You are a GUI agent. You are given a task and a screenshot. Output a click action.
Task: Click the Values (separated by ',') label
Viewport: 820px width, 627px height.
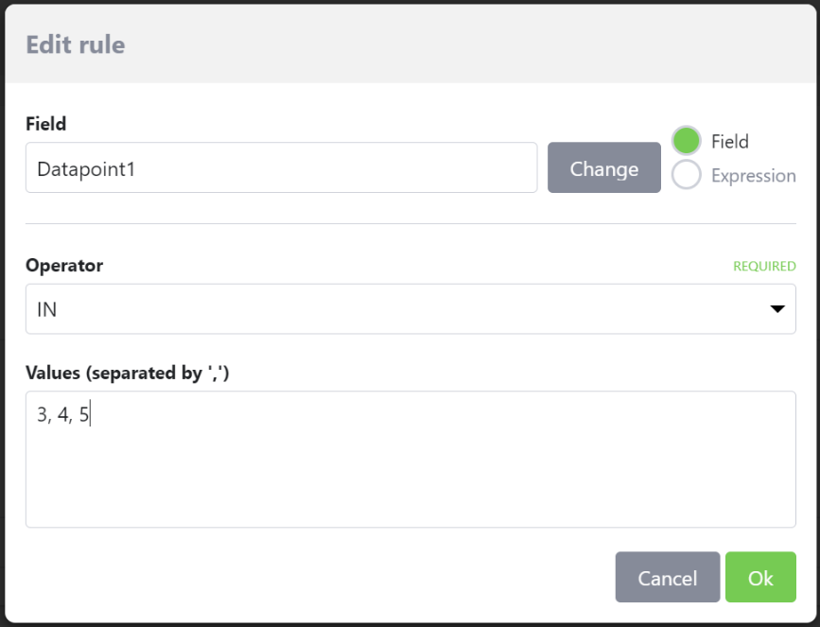(128, 374)
